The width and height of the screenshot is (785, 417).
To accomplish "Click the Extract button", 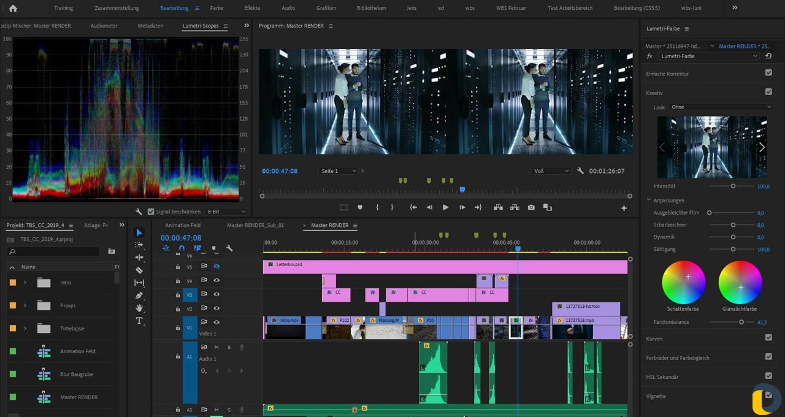I will (515, 207).
